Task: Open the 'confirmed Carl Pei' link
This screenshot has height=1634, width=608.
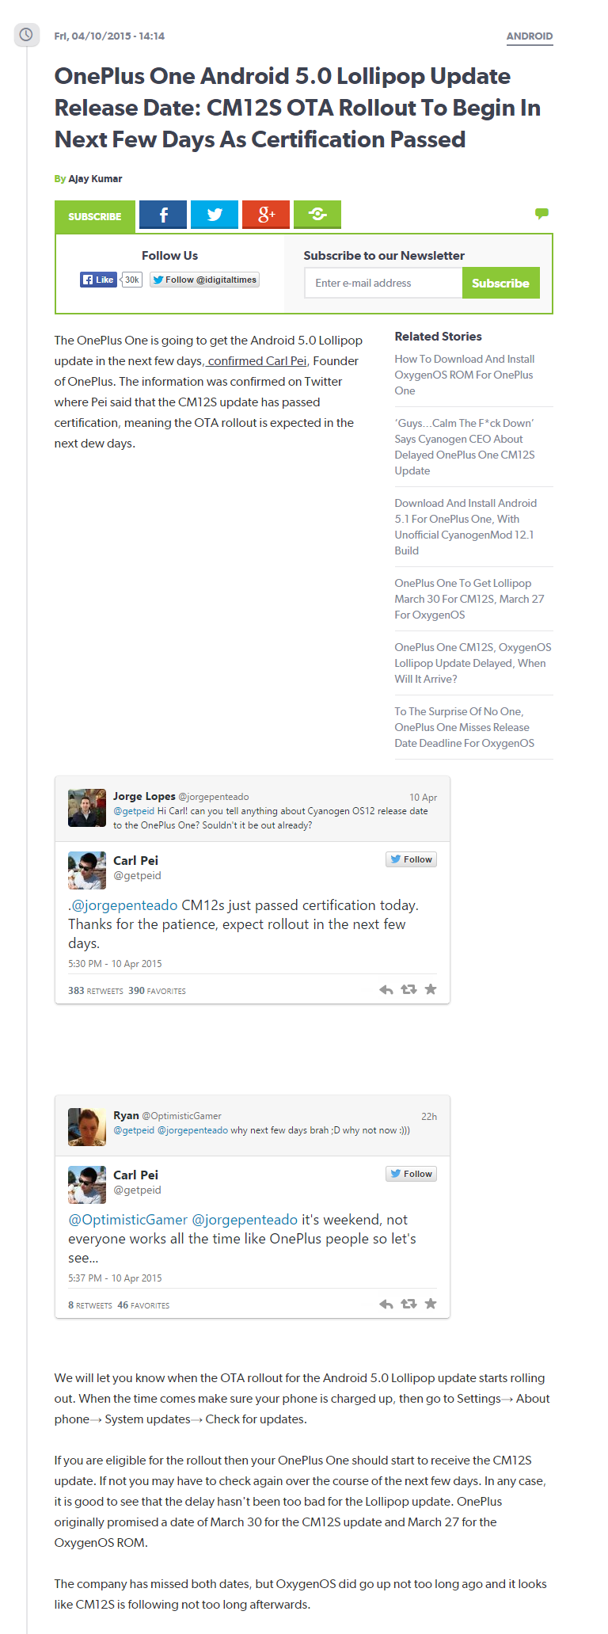Action: point(256,361)
